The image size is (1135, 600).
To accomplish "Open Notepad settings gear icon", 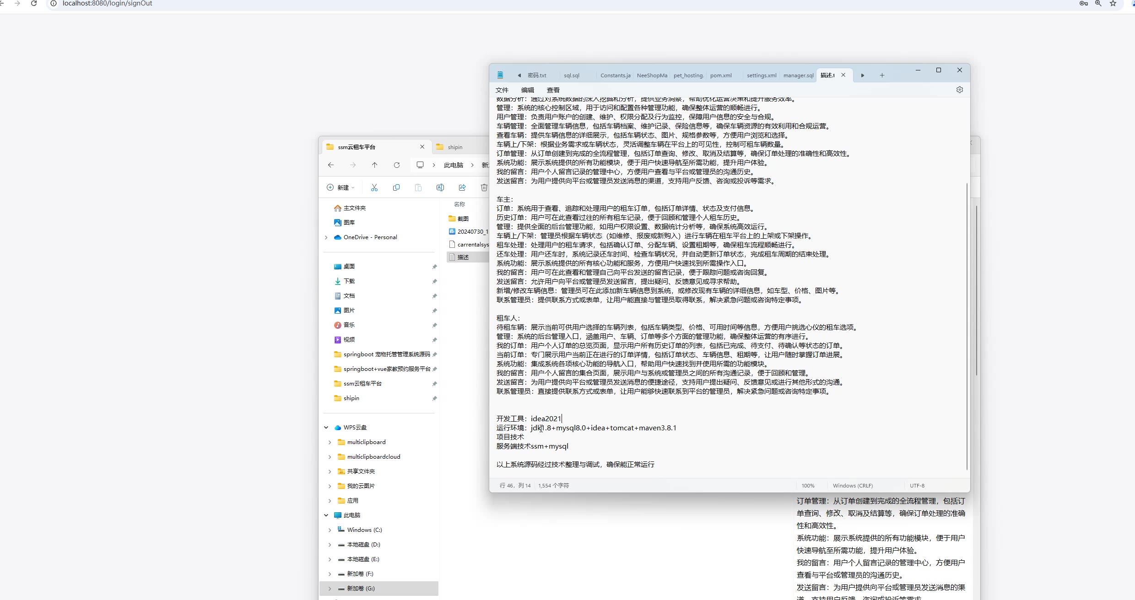I will (x=960, y=90).
